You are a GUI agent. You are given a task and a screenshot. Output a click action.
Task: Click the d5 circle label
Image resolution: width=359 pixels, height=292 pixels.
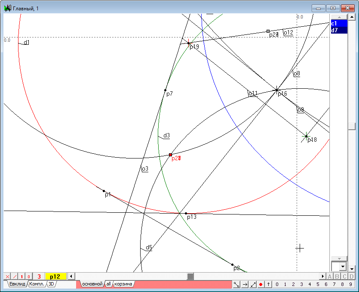(149, 248)
